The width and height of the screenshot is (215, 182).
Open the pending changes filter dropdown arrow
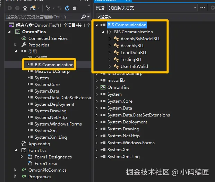coord(54,8)
